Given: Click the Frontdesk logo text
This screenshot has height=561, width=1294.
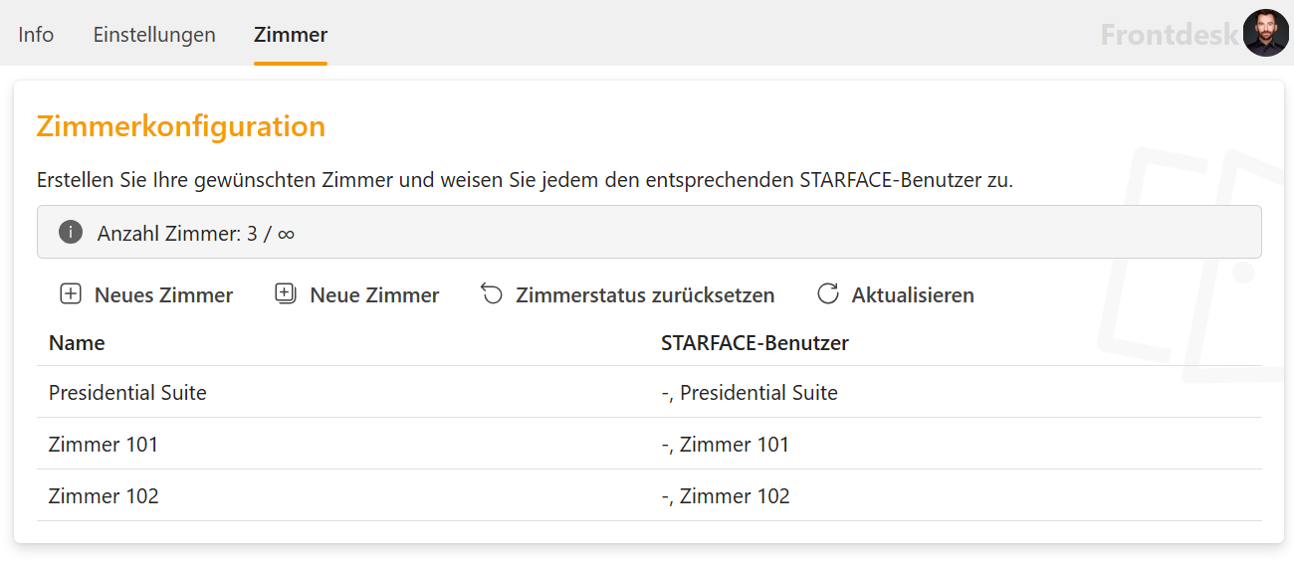Looking at the screenshot, I should 1171,35.
